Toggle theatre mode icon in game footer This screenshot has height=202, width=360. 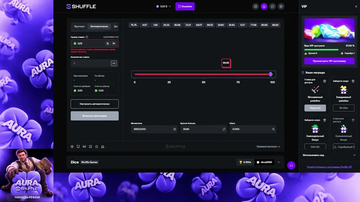[84, 146]
